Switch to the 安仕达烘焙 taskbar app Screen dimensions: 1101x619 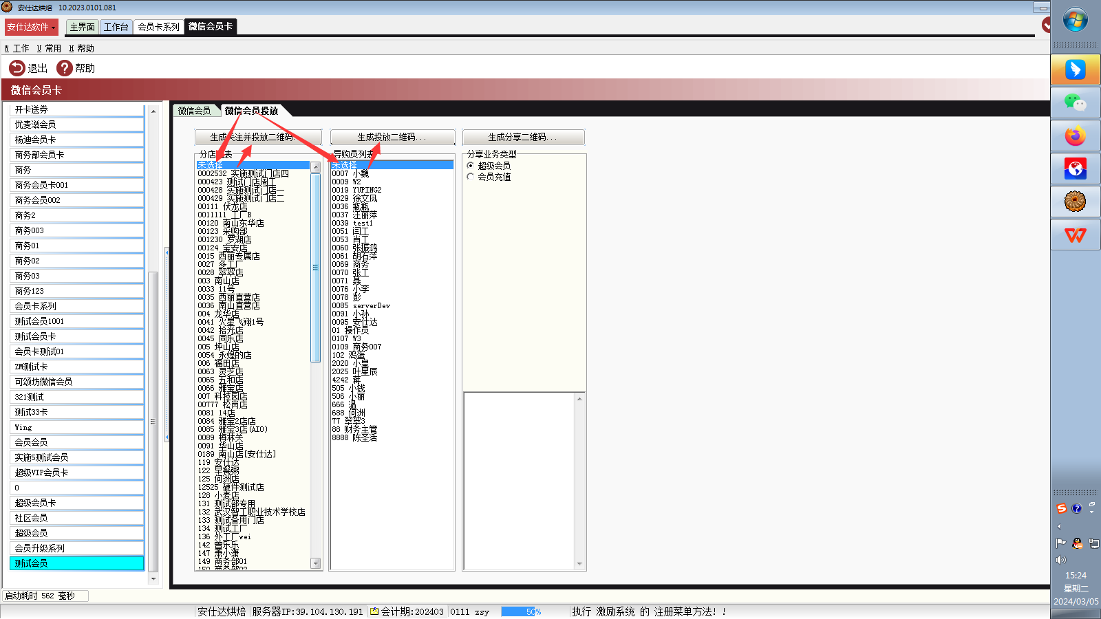point(1075,202)
